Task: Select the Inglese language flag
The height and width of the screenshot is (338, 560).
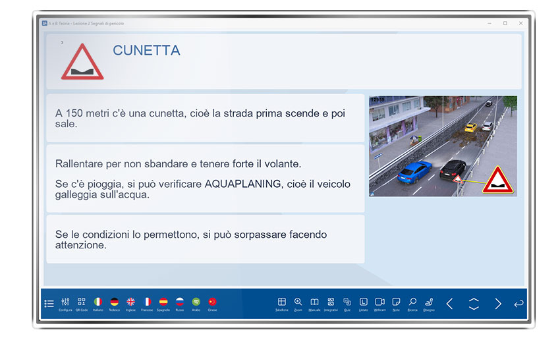Action: tap(130, 302)
